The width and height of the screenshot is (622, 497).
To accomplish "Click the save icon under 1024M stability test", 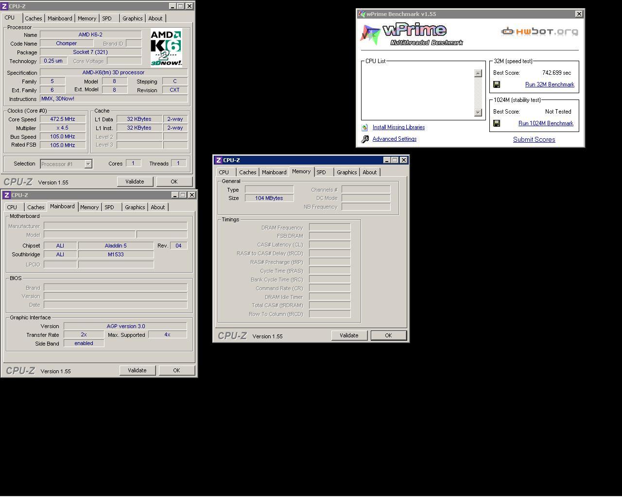I will tap(497, 123).
